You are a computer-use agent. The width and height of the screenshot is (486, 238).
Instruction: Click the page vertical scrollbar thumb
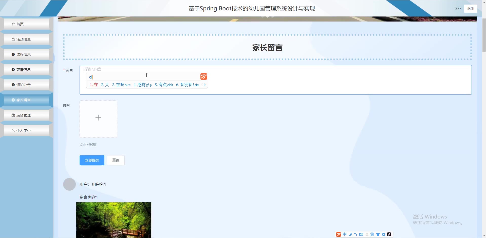[484, 35]
